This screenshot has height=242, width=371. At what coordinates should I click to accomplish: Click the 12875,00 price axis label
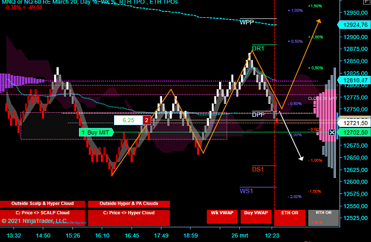click(356, 49)
